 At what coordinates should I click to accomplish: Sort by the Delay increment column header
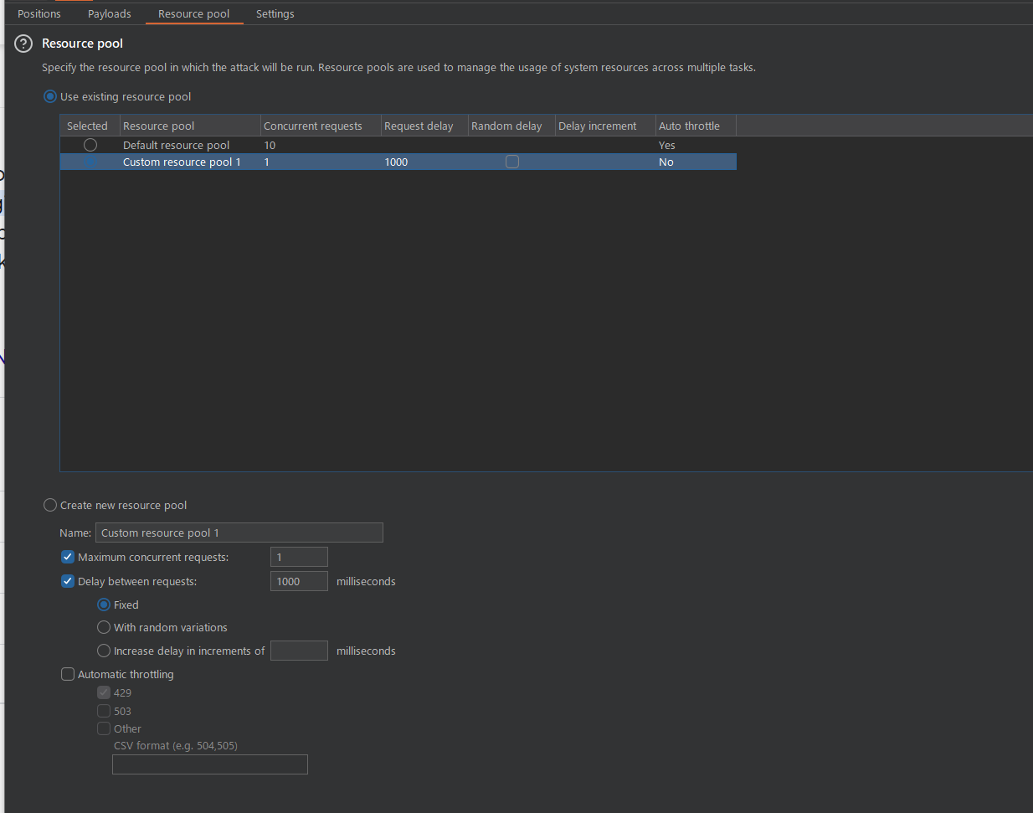click(x=605, y=126)
